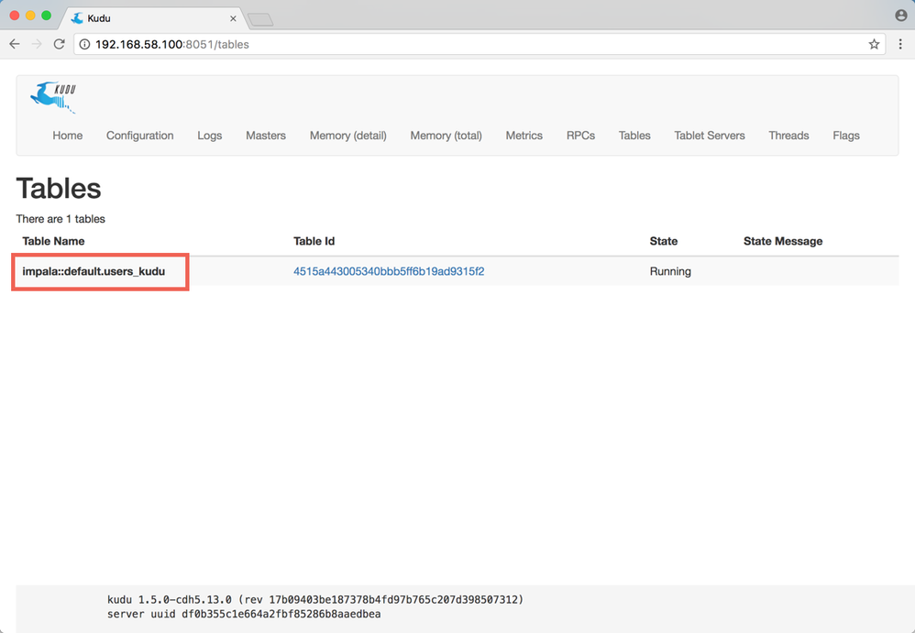Open the Tablet Servers page
The image size is (915, 633).
point(710,136)
